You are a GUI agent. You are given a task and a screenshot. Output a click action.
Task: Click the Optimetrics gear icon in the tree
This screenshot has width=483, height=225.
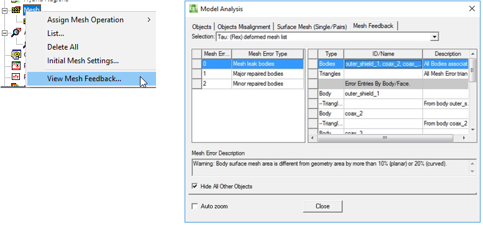click(x=16, y=55)
